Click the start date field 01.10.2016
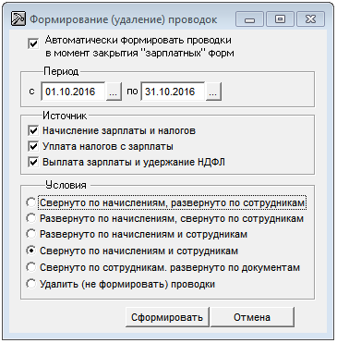This screenshot has width=337, height=343. [x=73, y=92]
